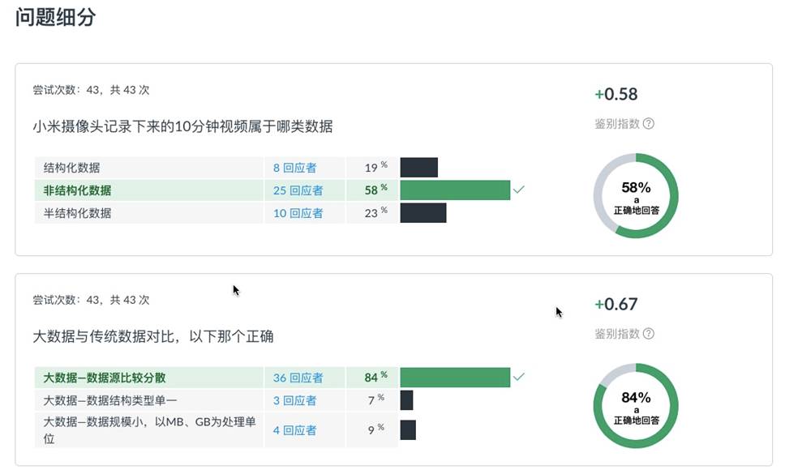Click the 小米摄像头 question title text

coord(182,126)
